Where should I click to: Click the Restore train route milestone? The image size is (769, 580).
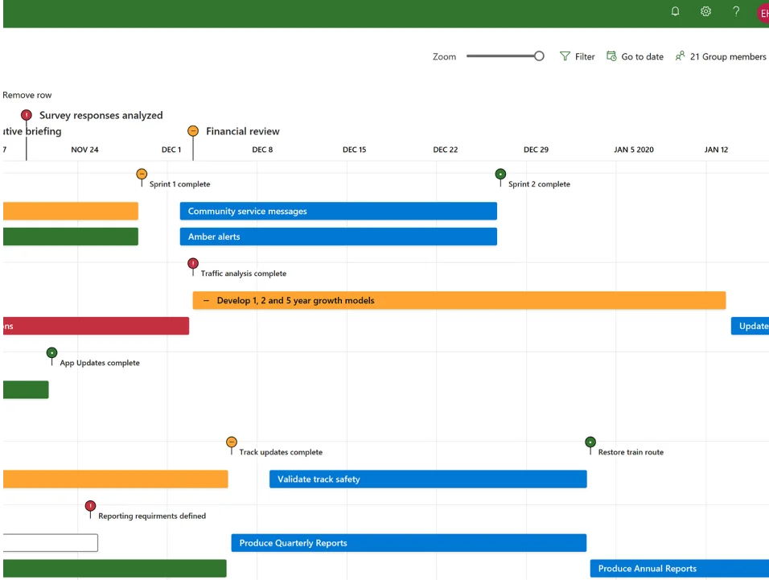(x=590, y=442)
